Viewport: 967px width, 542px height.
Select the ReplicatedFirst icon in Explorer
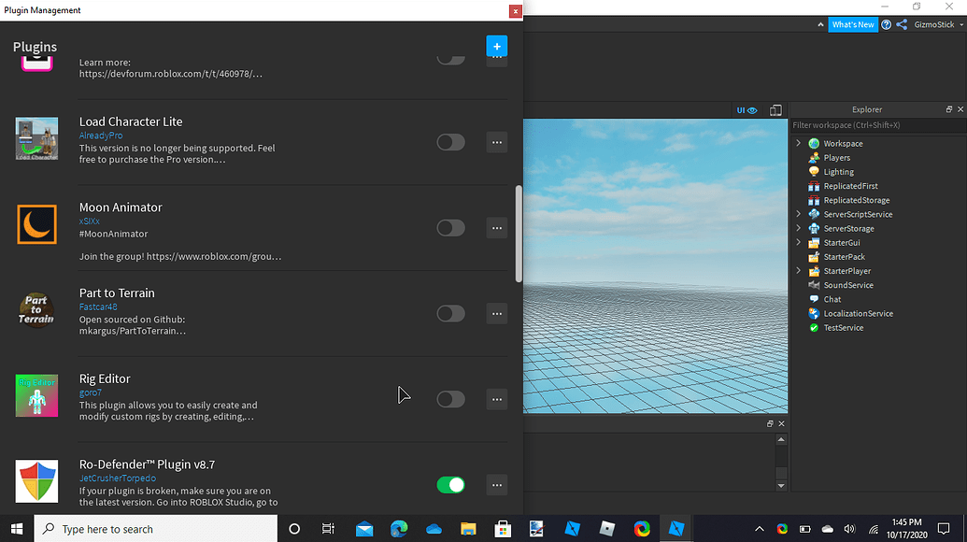coord(814,186)
